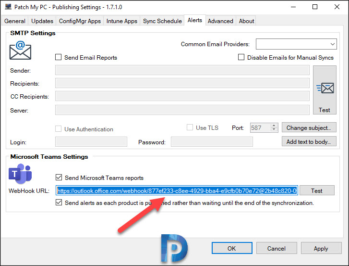Click the SMTP envelope email icon
349x266 pixels.
pyautogui.click(x=20, y=51)
